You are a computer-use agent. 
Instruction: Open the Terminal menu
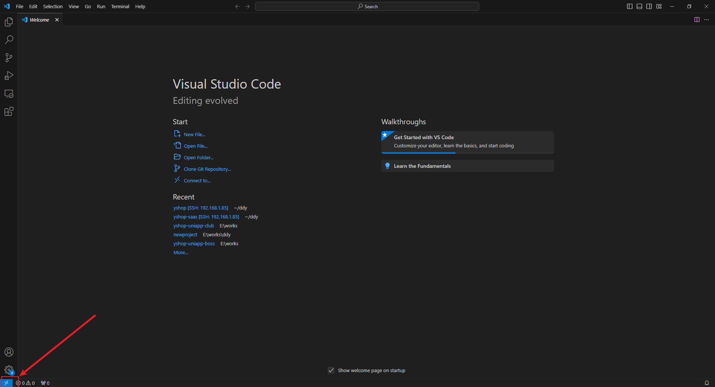(120, 6)
